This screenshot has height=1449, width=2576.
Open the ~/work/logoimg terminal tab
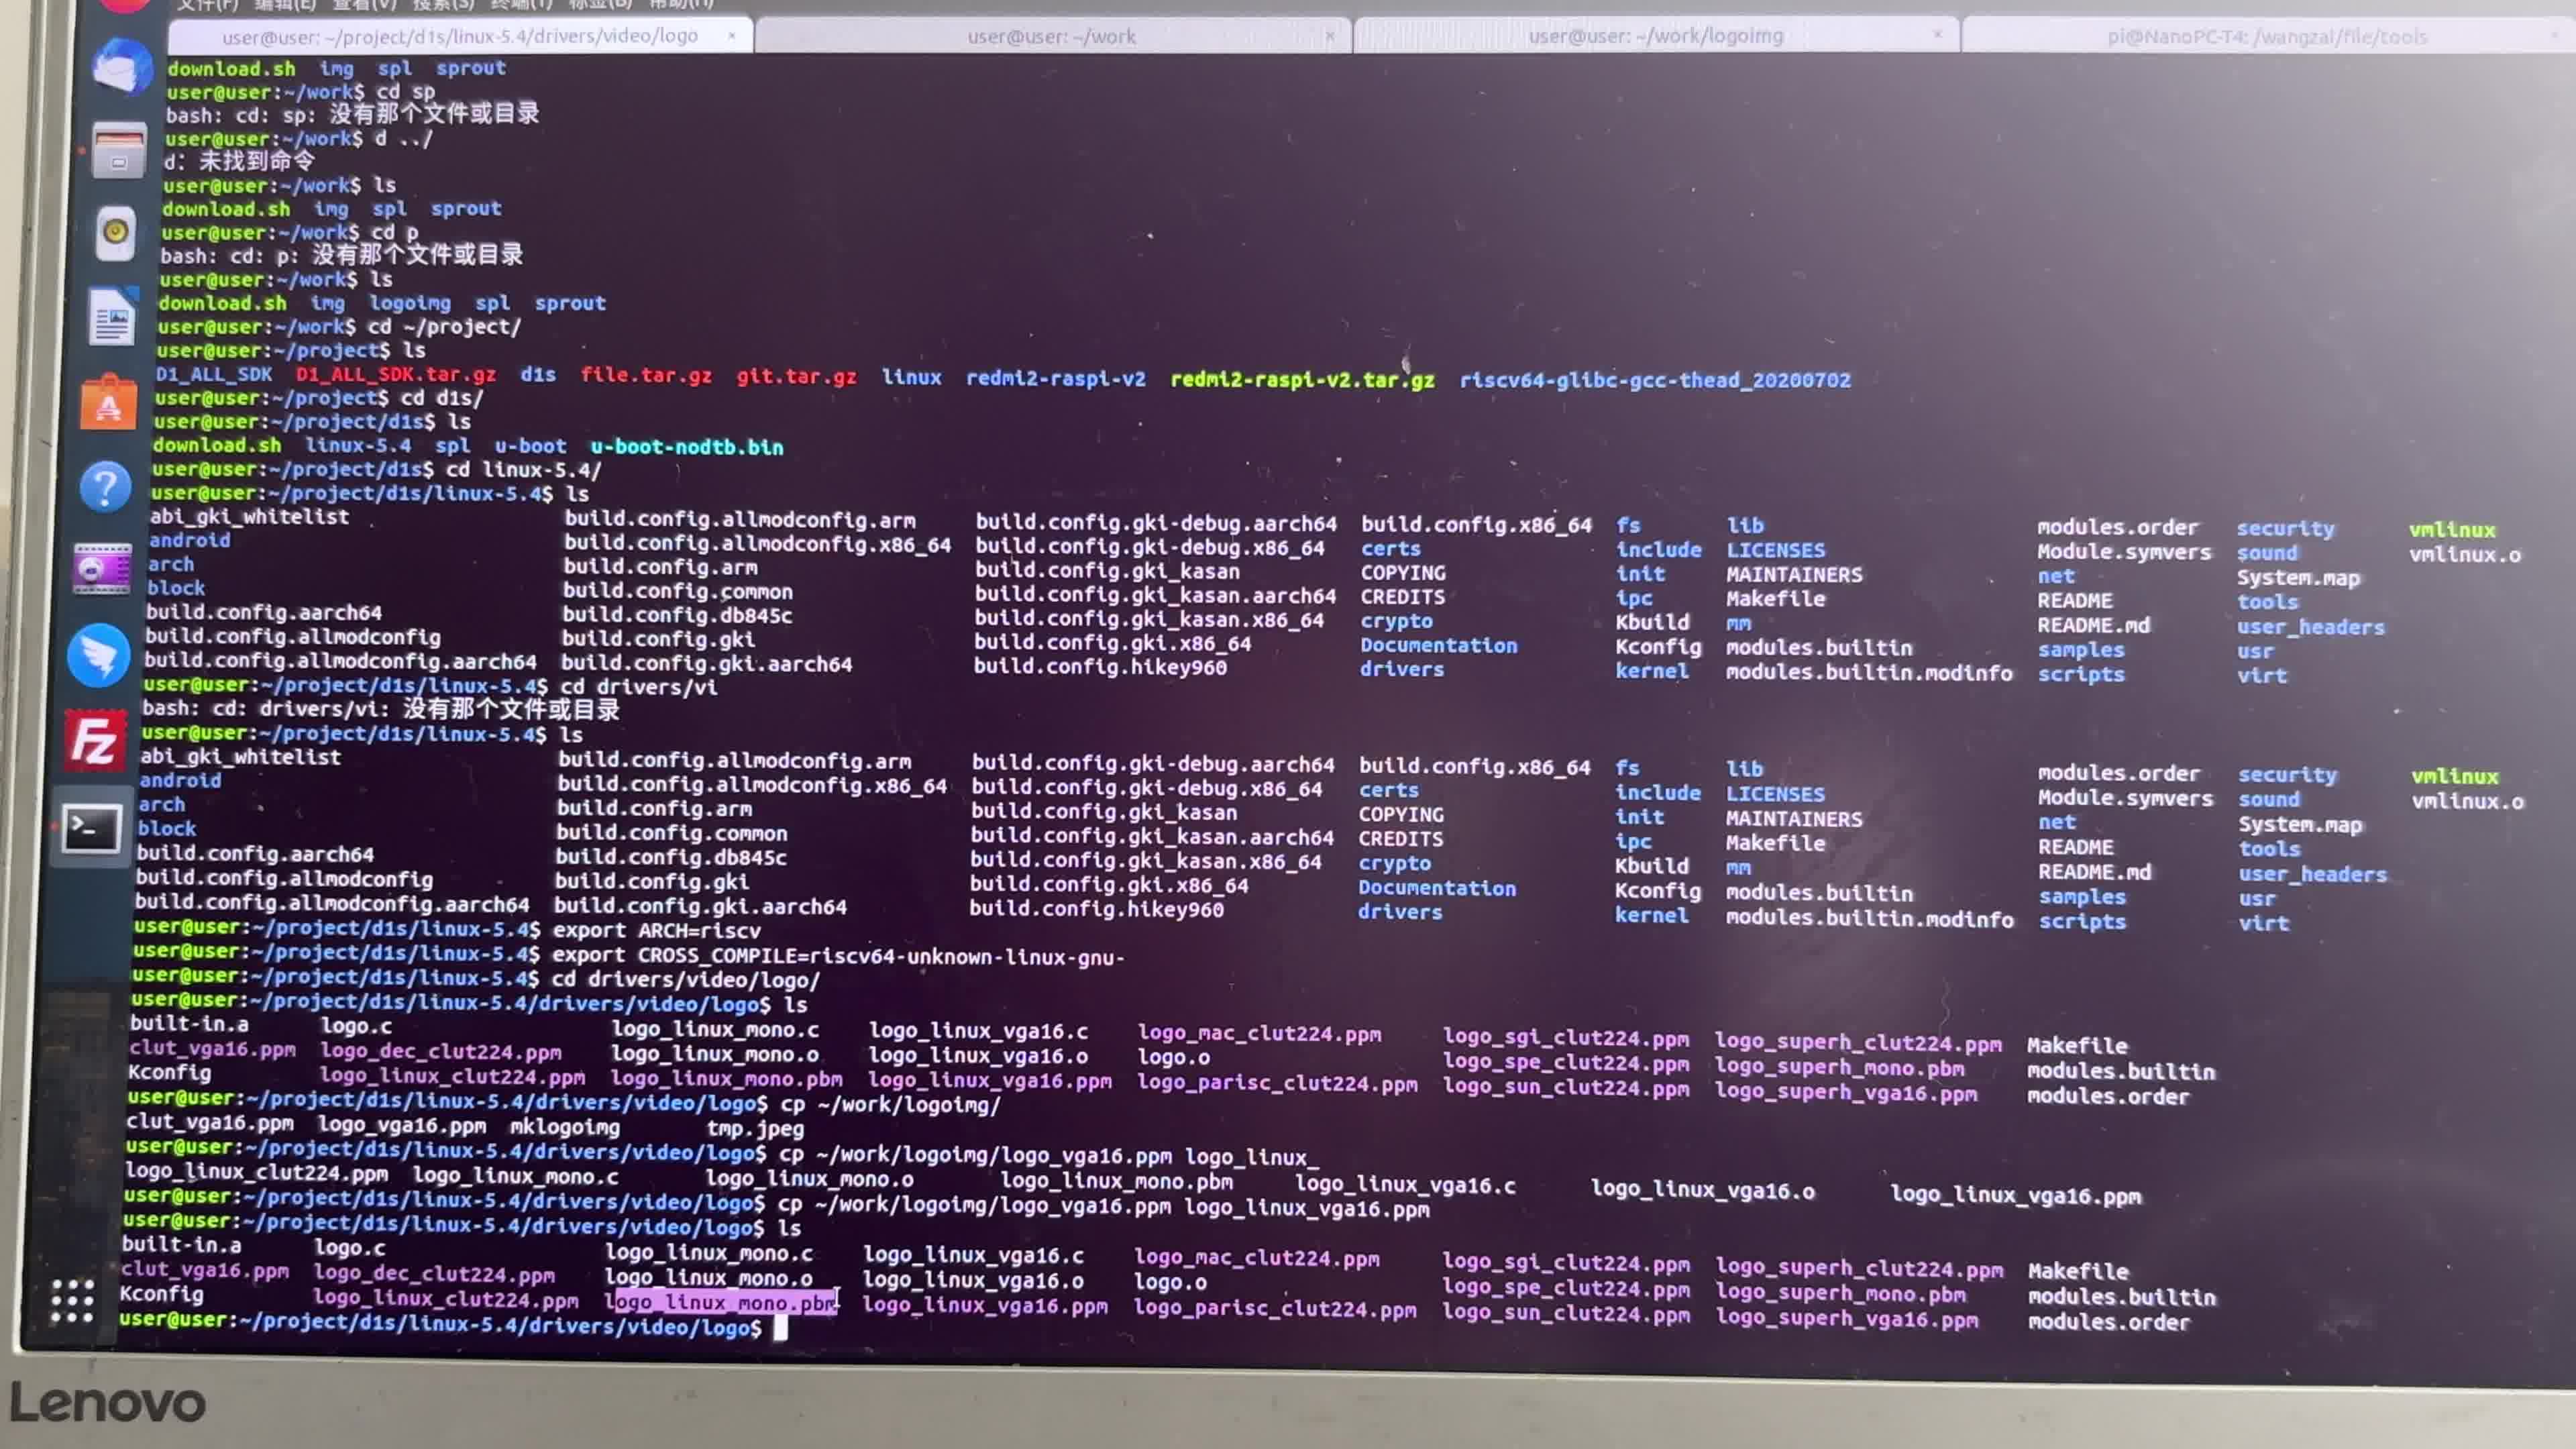[x=1655, y=36]
